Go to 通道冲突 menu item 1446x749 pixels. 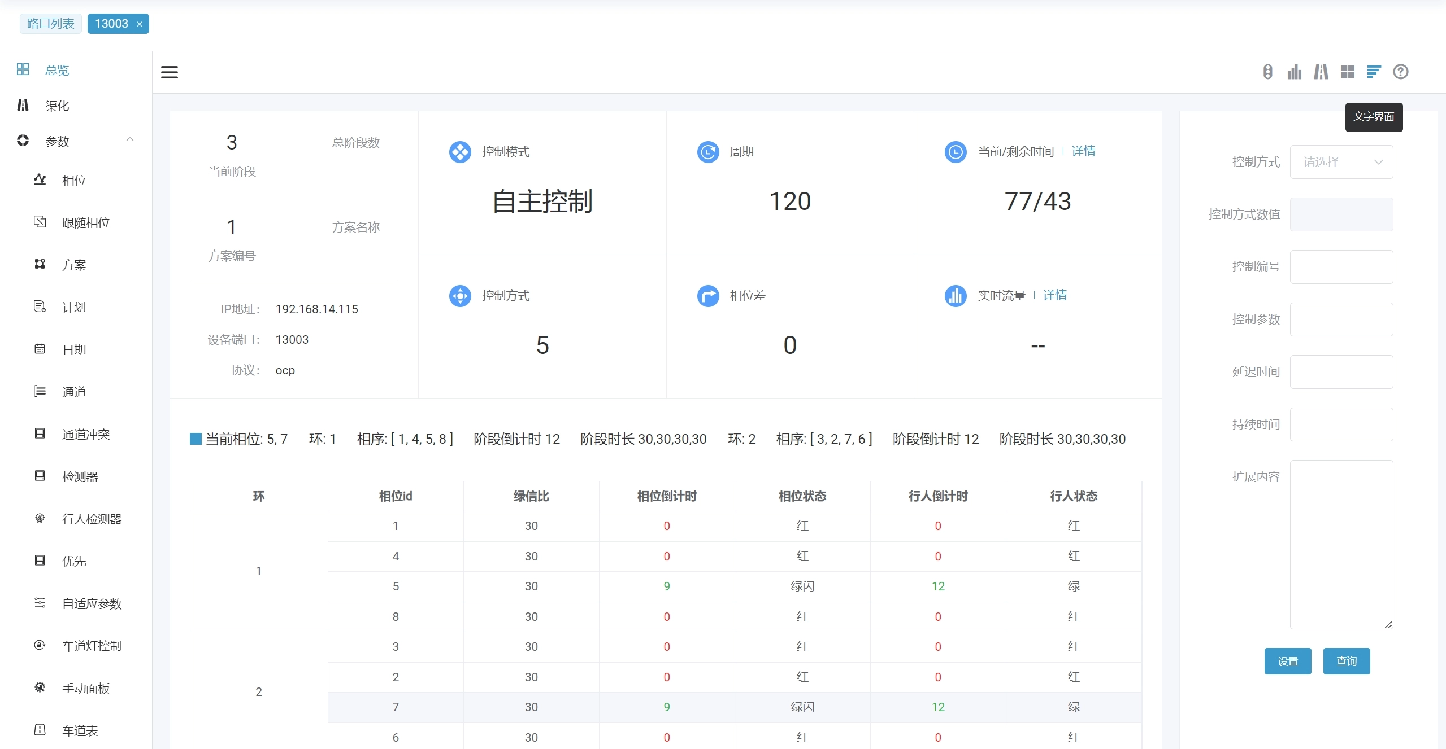coord(86,434)
